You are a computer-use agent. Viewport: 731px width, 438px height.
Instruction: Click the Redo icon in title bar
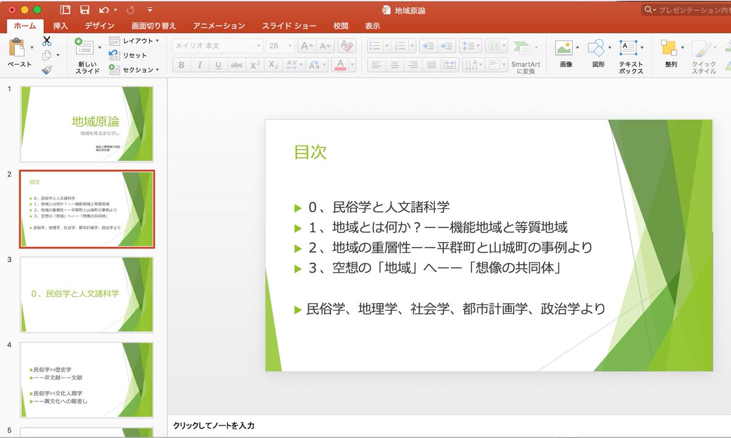click(x=130, y=10)
